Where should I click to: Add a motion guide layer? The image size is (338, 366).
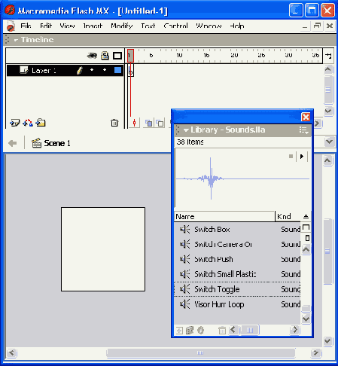[x=28, y=123]
